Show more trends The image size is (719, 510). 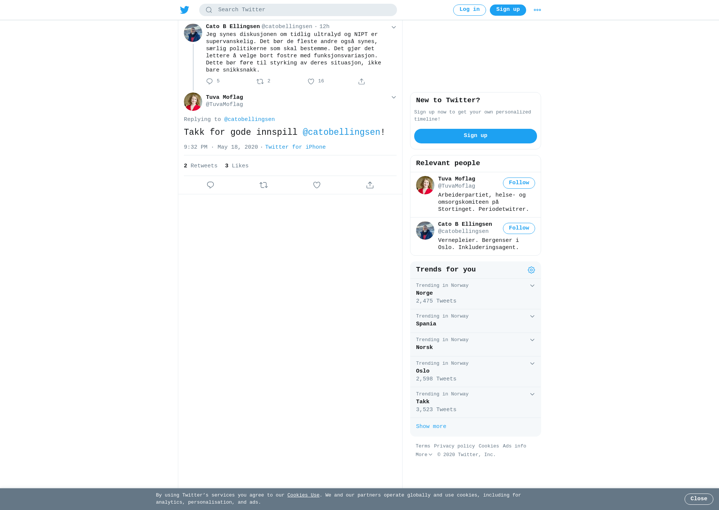(431, 426)
